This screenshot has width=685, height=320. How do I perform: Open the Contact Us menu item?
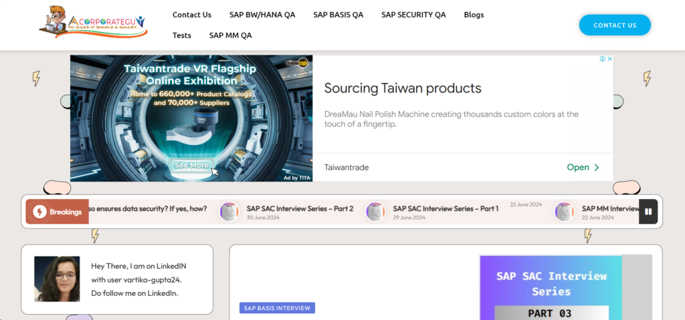192,15
